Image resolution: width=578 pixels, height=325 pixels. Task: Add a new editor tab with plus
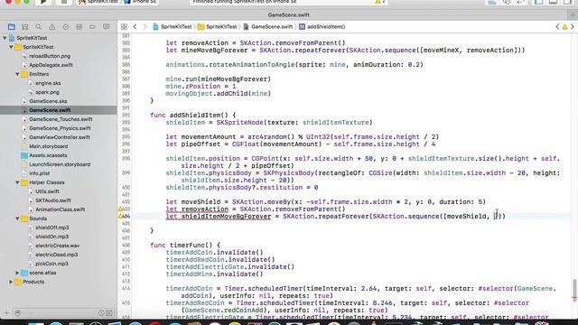[573, 15]
